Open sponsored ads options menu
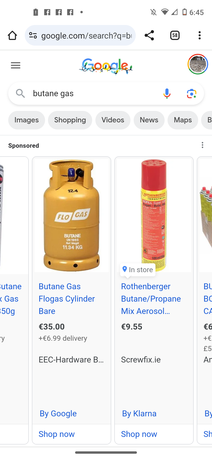 tap(202, 145)
